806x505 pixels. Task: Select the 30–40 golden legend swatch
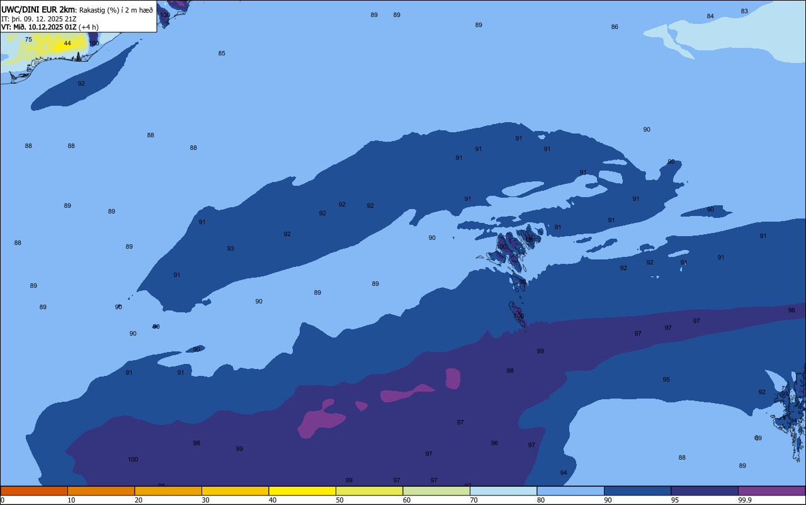tap(235, 491)
